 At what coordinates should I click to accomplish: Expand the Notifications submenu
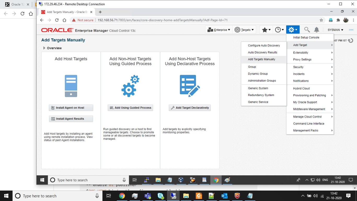(310, 81)
